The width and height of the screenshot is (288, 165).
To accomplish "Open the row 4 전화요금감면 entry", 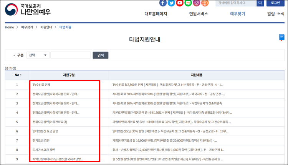I will (x=56, y=113).
